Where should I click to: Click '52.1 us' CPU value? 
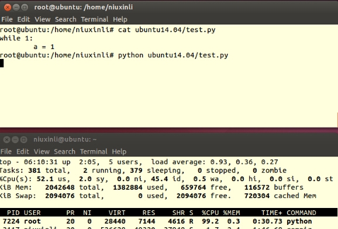[51, 179]
